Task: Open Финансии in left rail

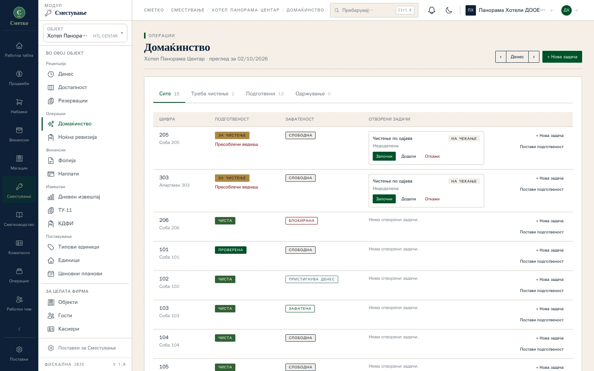Action: tap(19, 134)
